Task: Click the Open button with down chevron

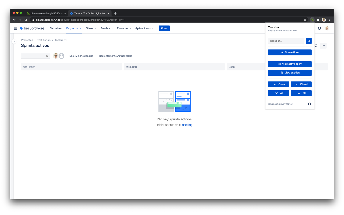Action: [x=279, y=84]
